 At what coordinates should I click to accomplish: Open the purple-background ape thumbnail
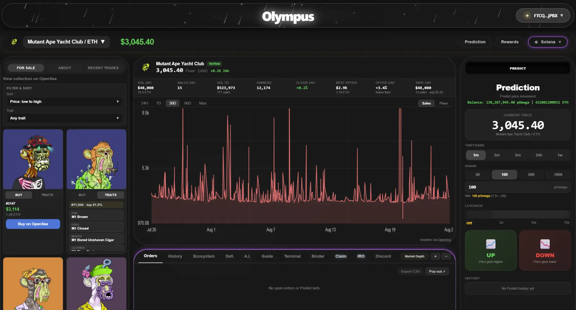(96, 284)
